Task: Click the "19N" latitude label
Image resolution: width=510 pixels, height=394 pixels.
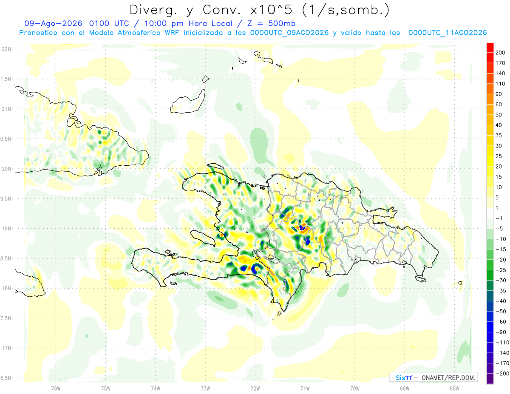Action: [6, 229]
